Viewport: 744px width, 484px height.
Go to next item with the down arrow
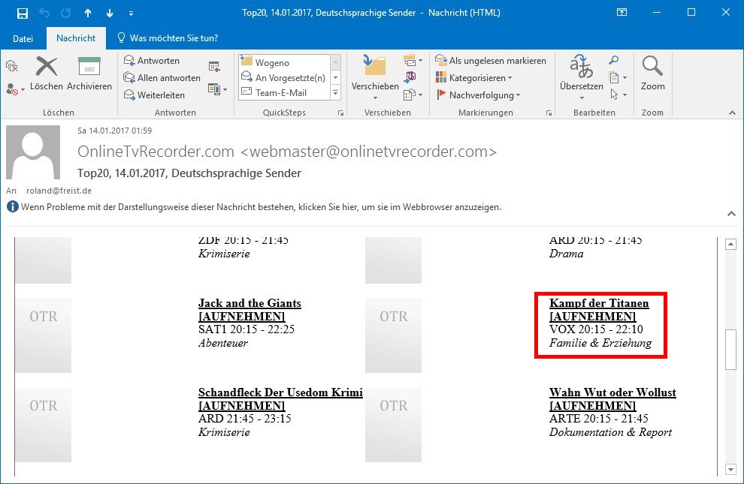[110, 13]
